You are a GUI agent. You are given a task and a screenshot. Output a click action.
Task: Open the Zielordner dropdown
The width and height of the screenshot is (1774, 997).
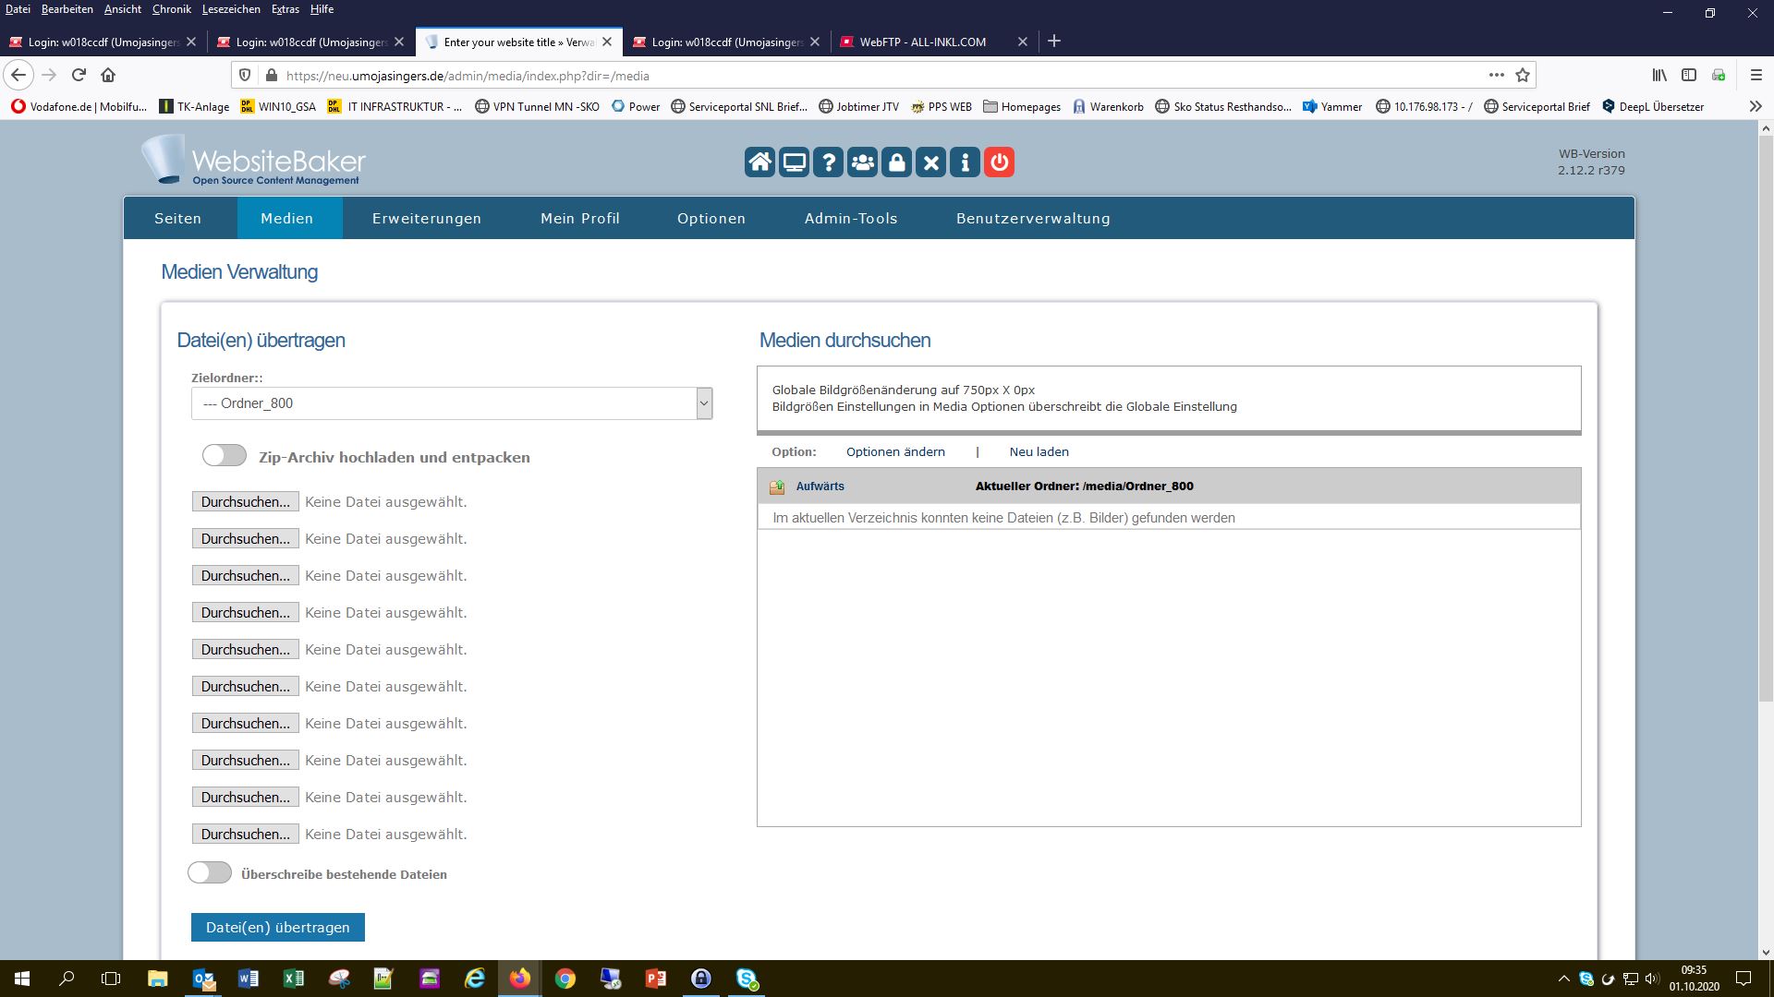pos(452,403)
